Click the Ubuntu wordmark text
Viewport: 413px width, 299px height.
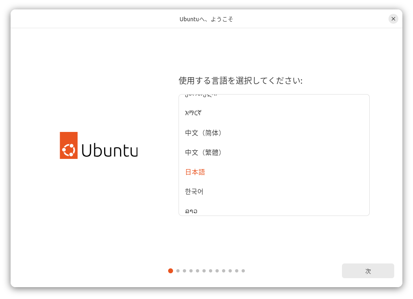tap(109, 150)
